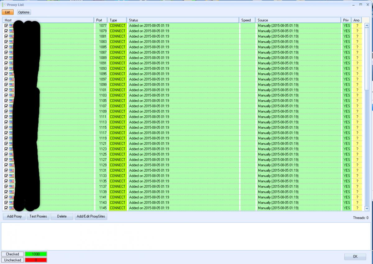
Task: Click inside the empty log text area
Action: 186,236
